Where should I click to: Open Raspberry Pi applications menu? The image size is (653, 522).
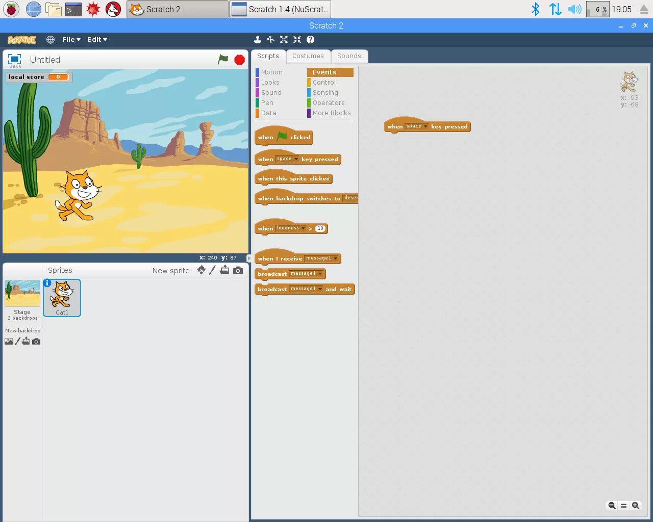(11, 9)
